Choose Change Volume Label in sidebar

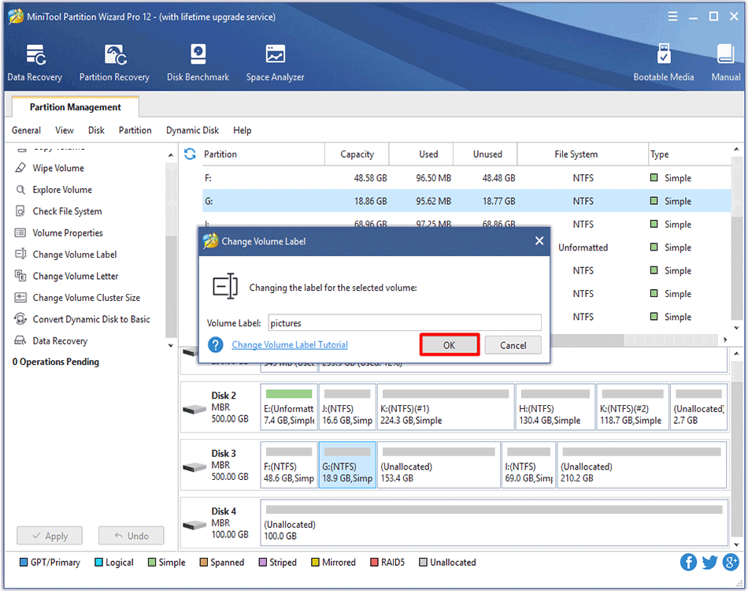click(x=75, y=254)
